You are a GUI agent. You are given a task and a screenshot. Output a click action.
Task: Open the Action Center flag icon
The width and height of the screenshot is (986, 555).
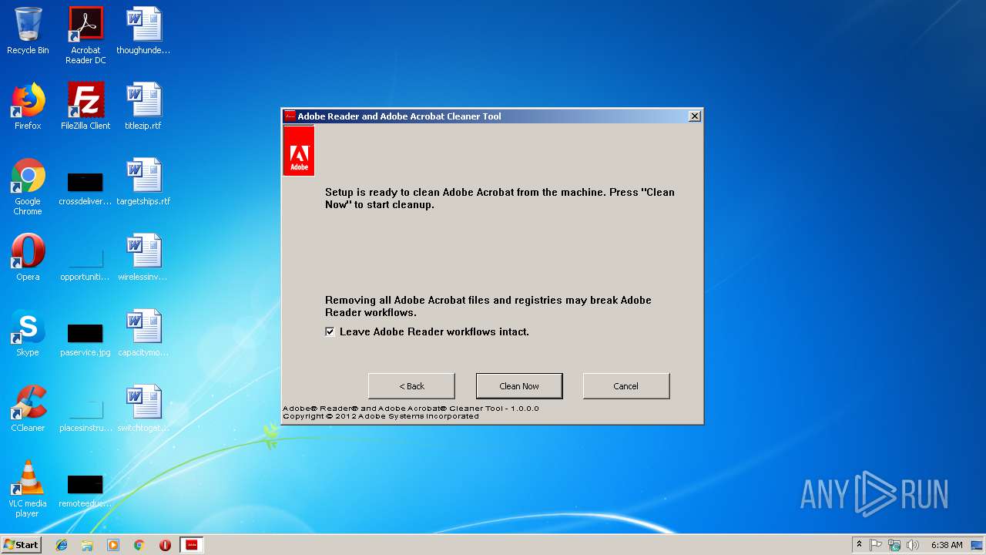tap(876, 545)
